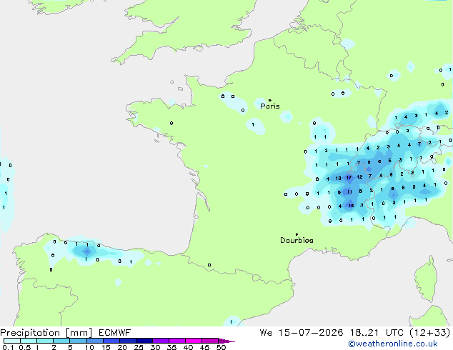Pick legend swatch between 20 and 25
The width and height of the screenshot is (453, 350).
pyautogui.click(x=127, y=341)
